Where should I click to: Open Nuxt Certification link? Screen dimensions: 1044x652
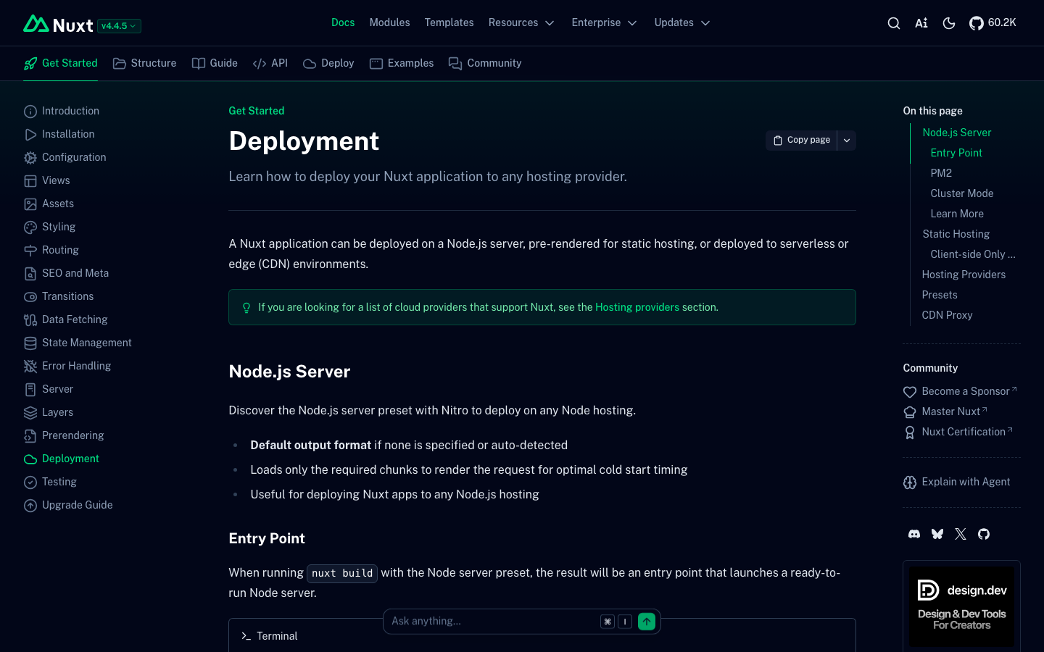click(958, 432)
